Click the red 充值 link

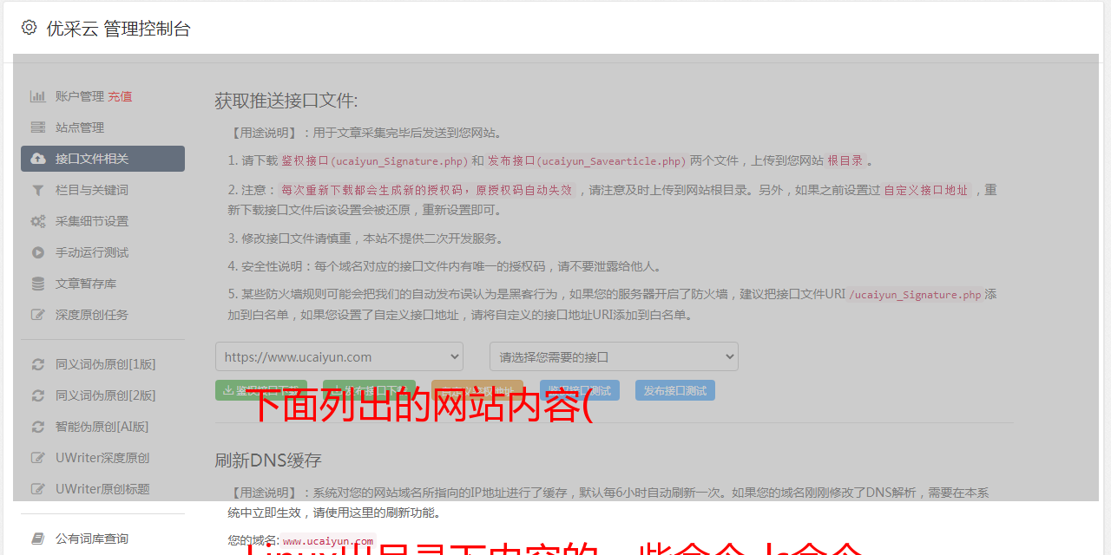coord(120,96)
